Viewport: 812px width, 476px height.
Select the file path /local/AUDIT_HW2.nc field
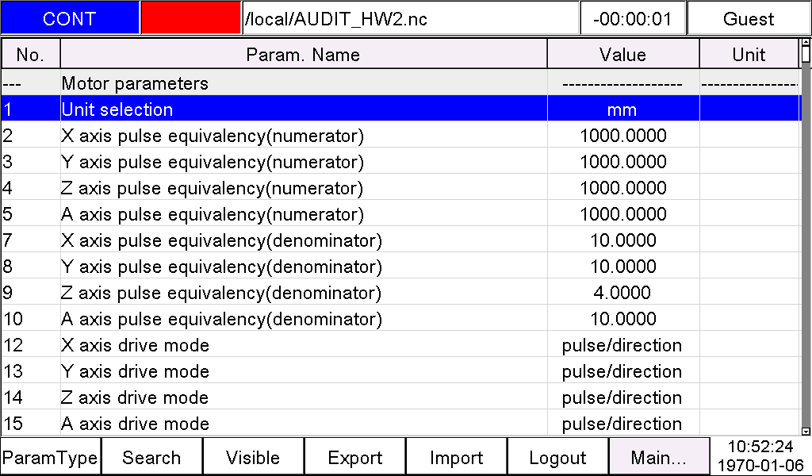[x=410, y=19]
